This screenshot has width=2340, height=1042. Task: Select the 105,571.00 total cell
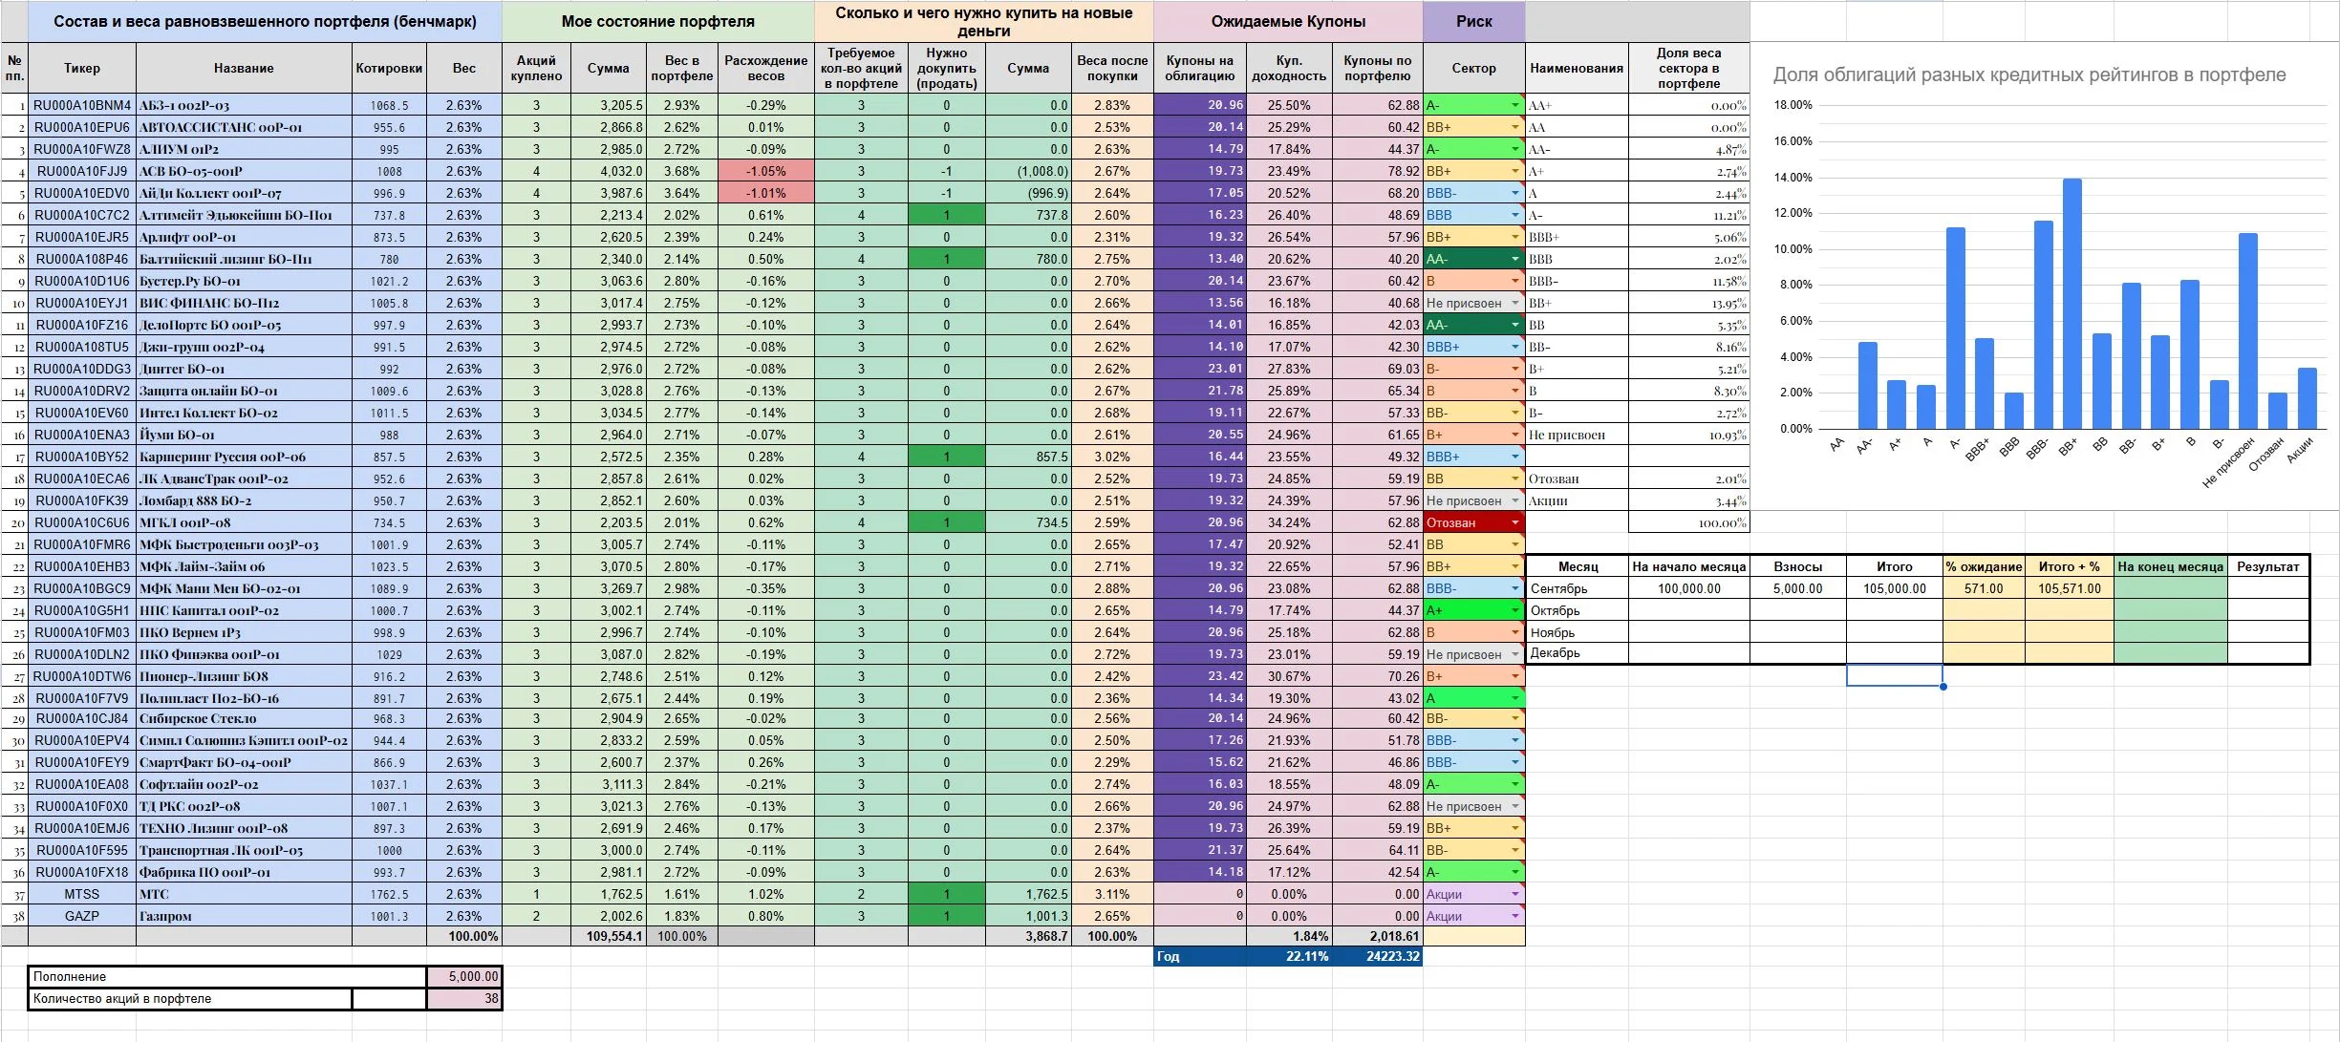click(x=2070, y=588)
